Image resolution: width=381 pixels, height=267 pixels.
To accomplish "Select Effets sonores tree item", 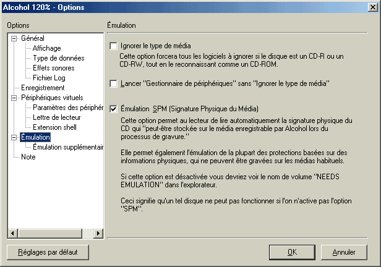I will click(x=53, y=68).
